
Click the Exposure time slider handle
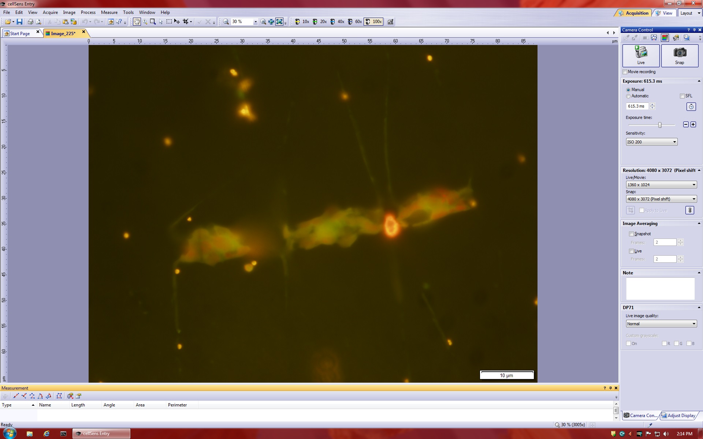coord(660,125)
